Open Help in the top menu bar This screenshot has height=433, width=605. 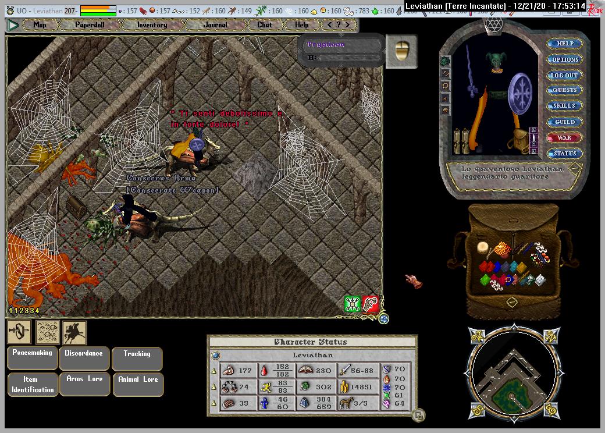(x=302, y=24)
